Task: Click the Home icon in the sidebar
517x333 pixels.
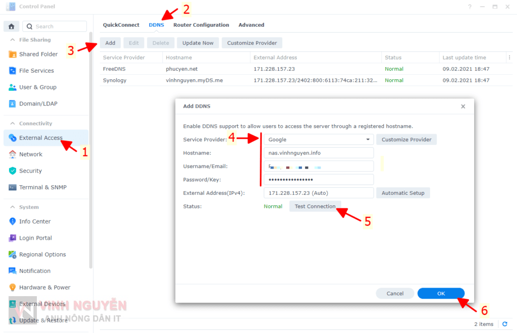Action: click(11, 26)
